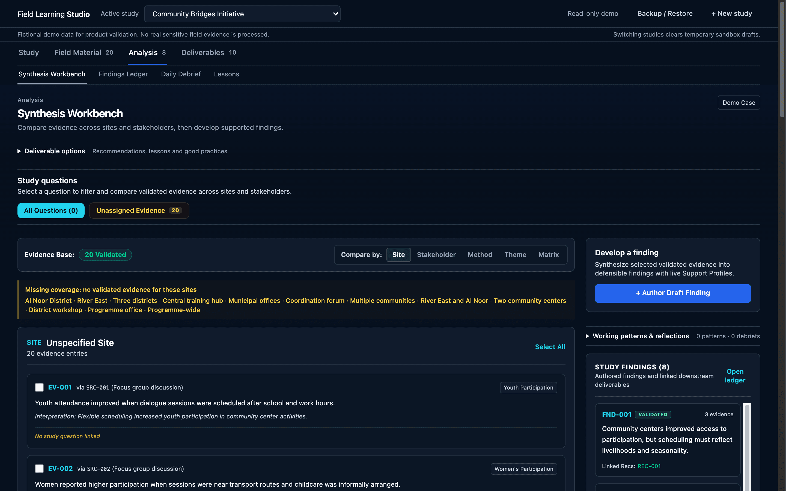
Task: Open the Field Material tab
Action: pyautogui.click(x=84, y=53)
